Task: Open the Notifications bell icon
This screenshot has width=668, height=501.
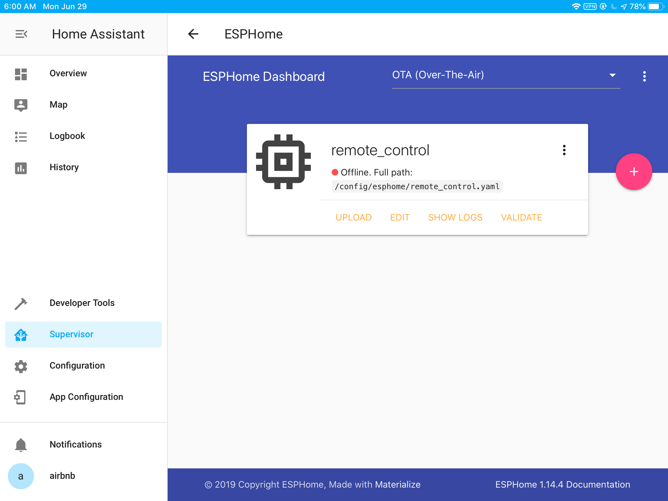Action: coord(21,445)
